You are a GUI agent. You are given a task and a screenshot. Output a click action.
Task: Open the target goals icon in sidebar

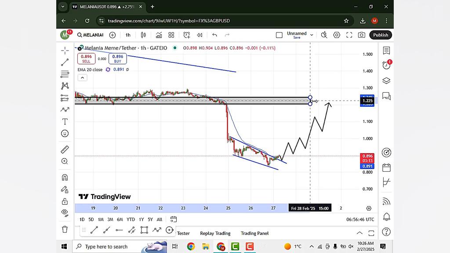(x=386, y=152)
